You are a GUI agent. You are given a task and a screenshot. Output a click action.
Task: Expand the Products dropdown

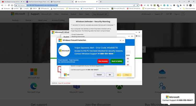point(16,20)
